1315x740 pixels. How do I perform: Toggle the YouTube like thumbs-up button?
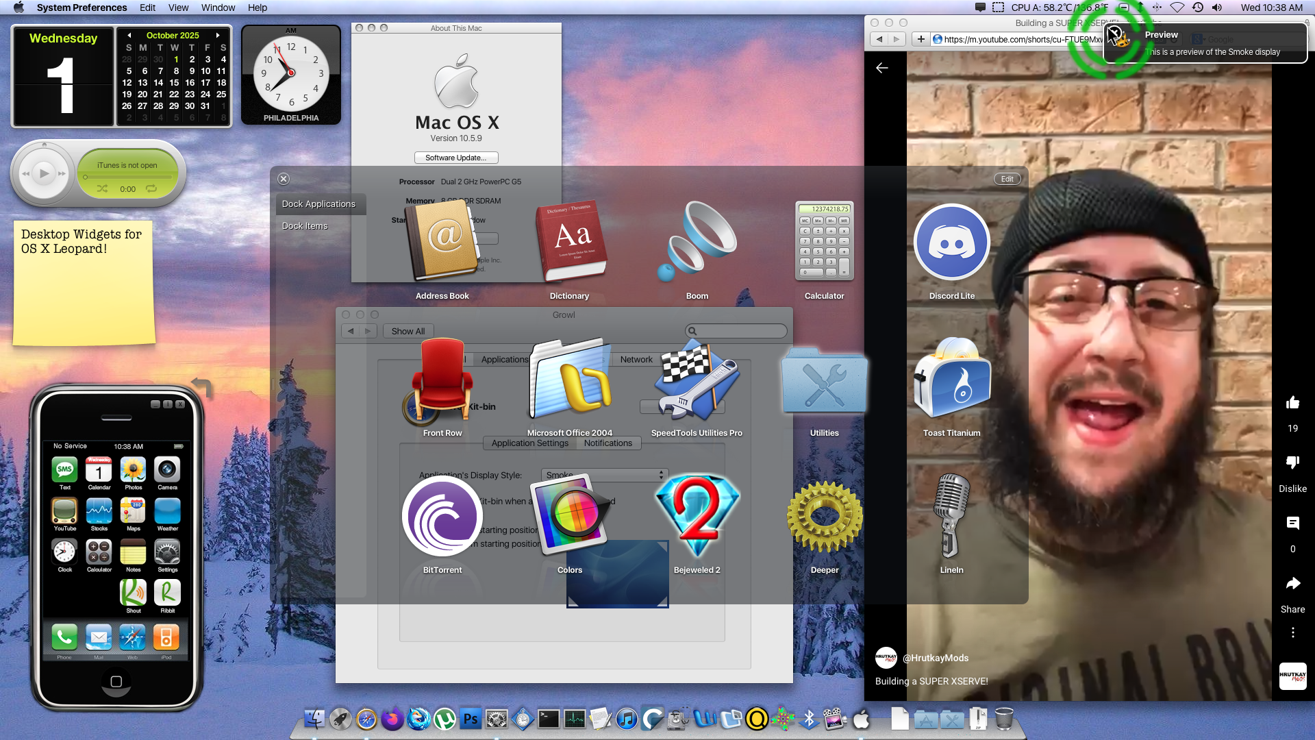pyautogui.click(x=1292, y=403)
